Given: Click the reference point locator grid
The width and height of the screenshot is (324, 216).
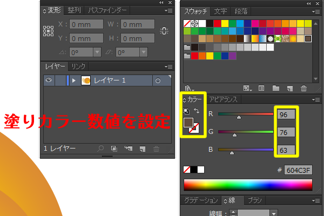Looking at the screenshot, I should (x=48, y=31).
